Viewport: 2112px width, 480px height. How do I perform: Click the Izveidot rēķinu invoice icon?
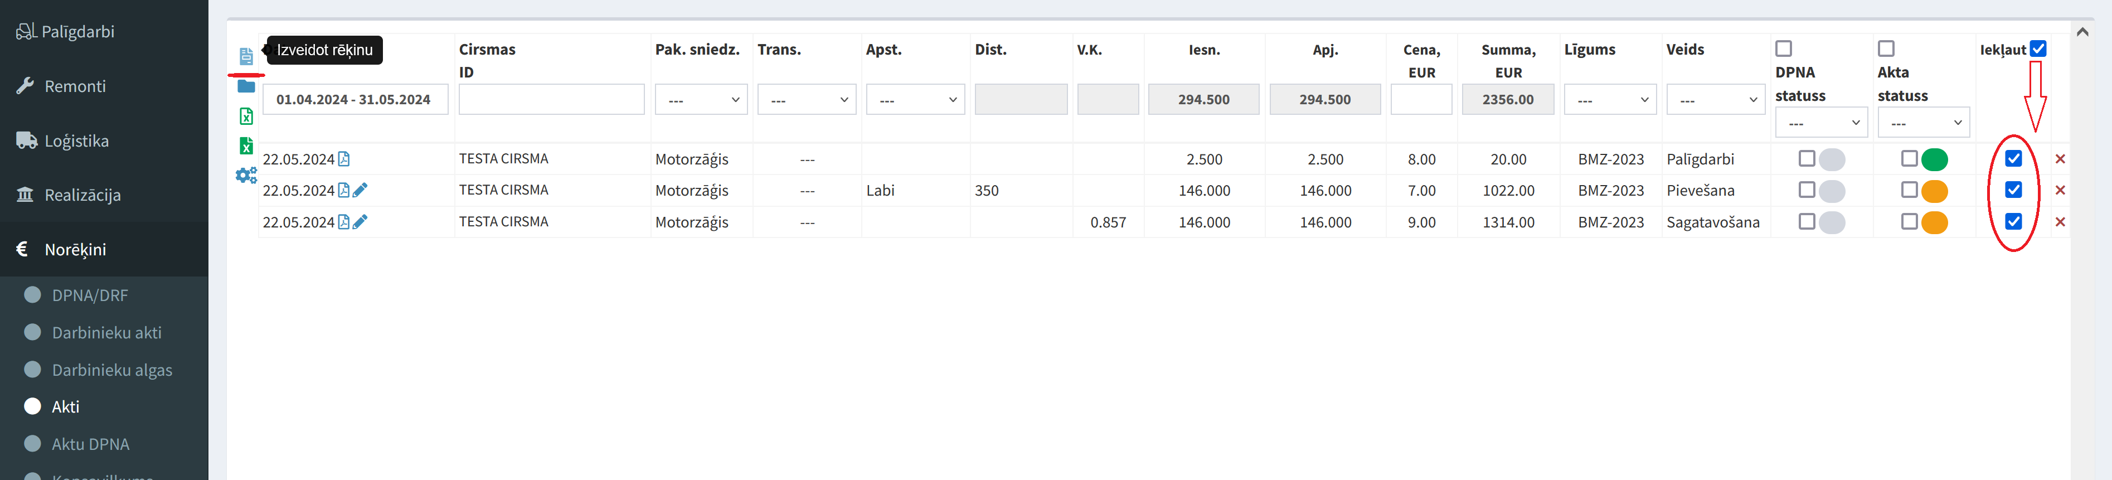click(x=246, y=56)
